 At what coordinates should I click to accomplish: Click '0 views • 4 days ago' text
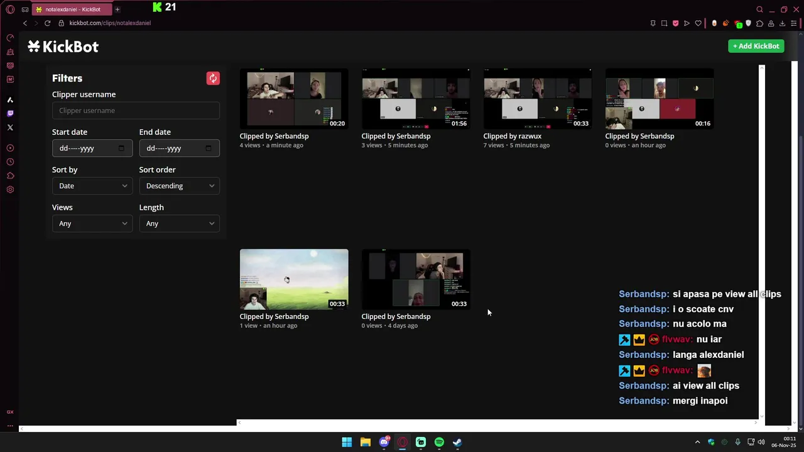[x=389, y=326]
